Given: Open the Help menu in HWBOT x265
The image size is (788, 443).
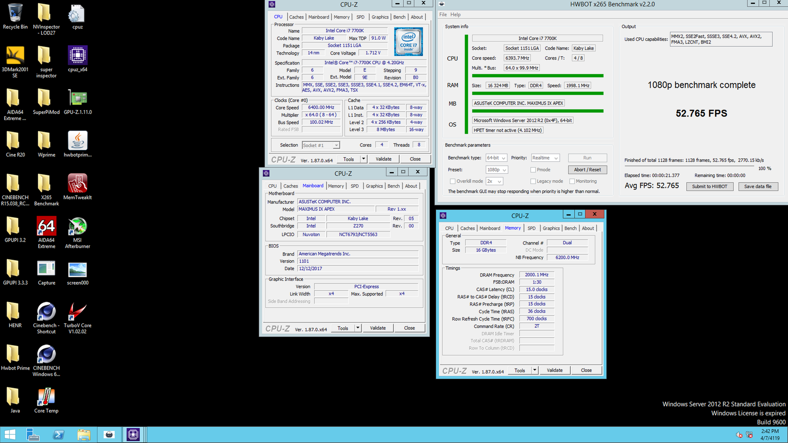Looking at the screenshot, I should pos(456,14).
